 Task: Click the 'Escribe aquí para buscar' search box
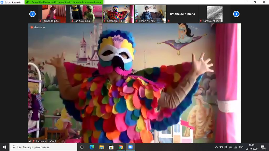click(43, 147)
